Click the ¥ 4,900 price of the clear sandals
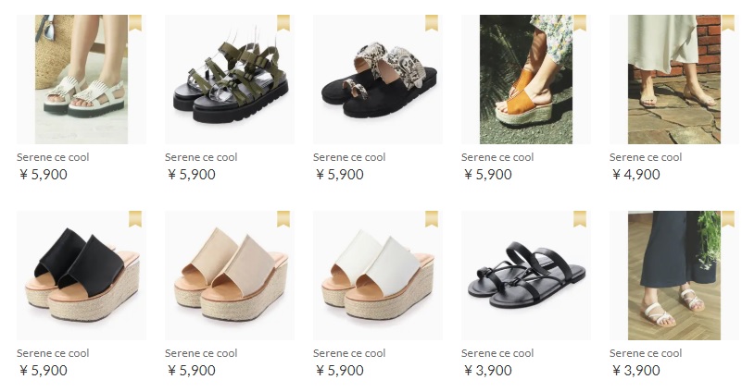This screenshot has width=742, height=392. [x=635, y=175]
